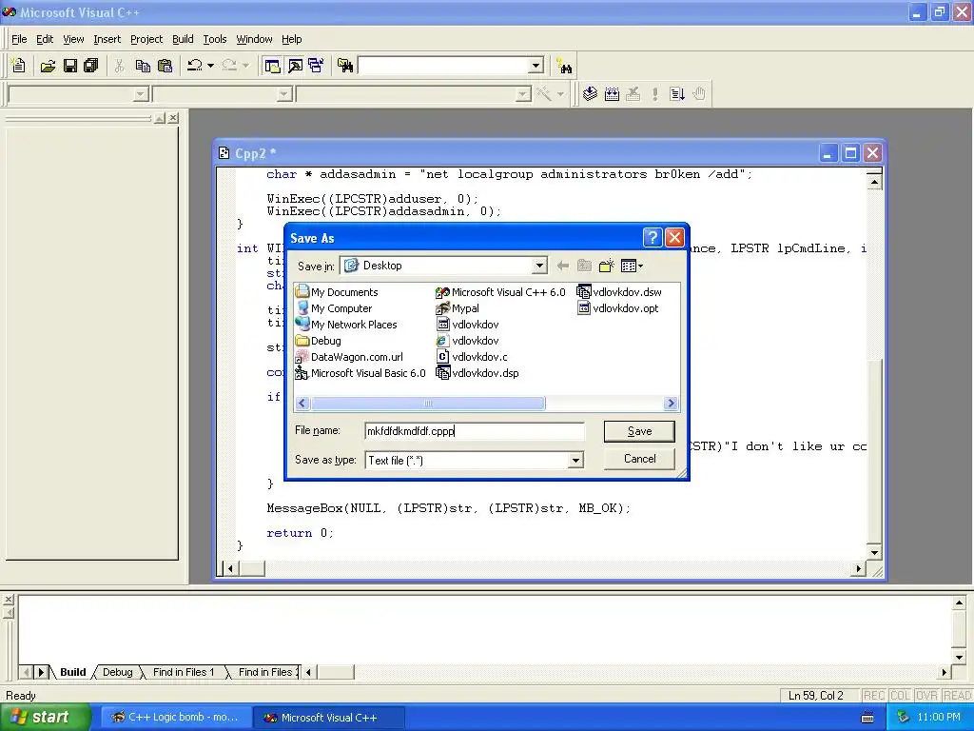
Task: Expand the second wizard bar filter dropdown
Action: 284,94
